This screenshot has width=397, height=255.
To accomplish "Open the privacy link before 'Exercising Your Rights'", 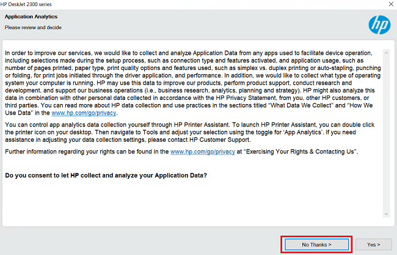I will [x=203, y=152].
